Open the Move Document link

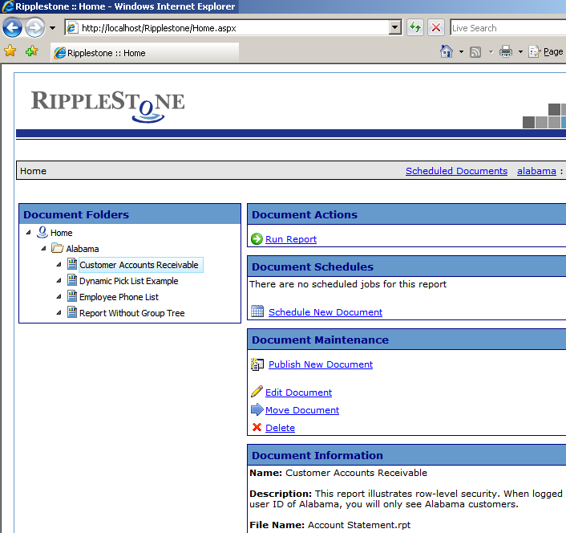(302, 410)
